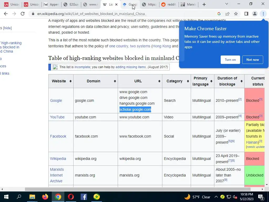Click the Chrome taskbar icon
This screenshot has height=202, width=269.
pos(58,197)
